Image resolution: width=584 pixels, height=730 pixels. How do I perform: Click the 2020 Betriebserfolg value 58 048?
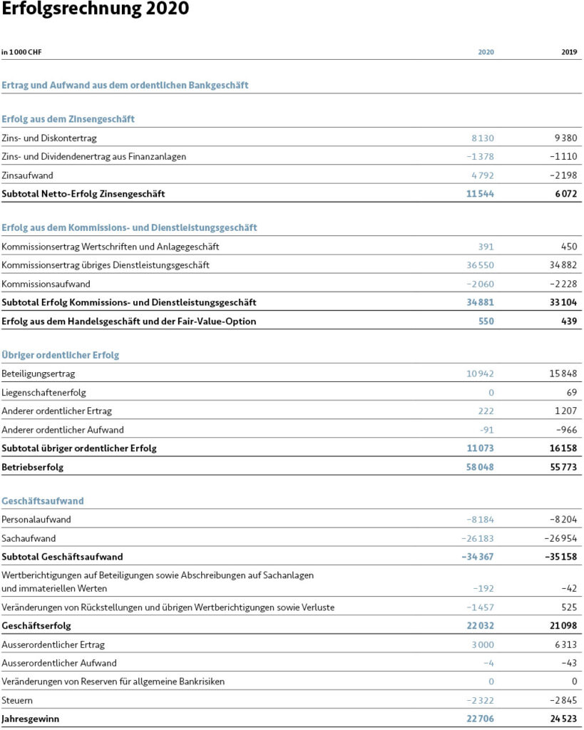[x=478, y=467]
